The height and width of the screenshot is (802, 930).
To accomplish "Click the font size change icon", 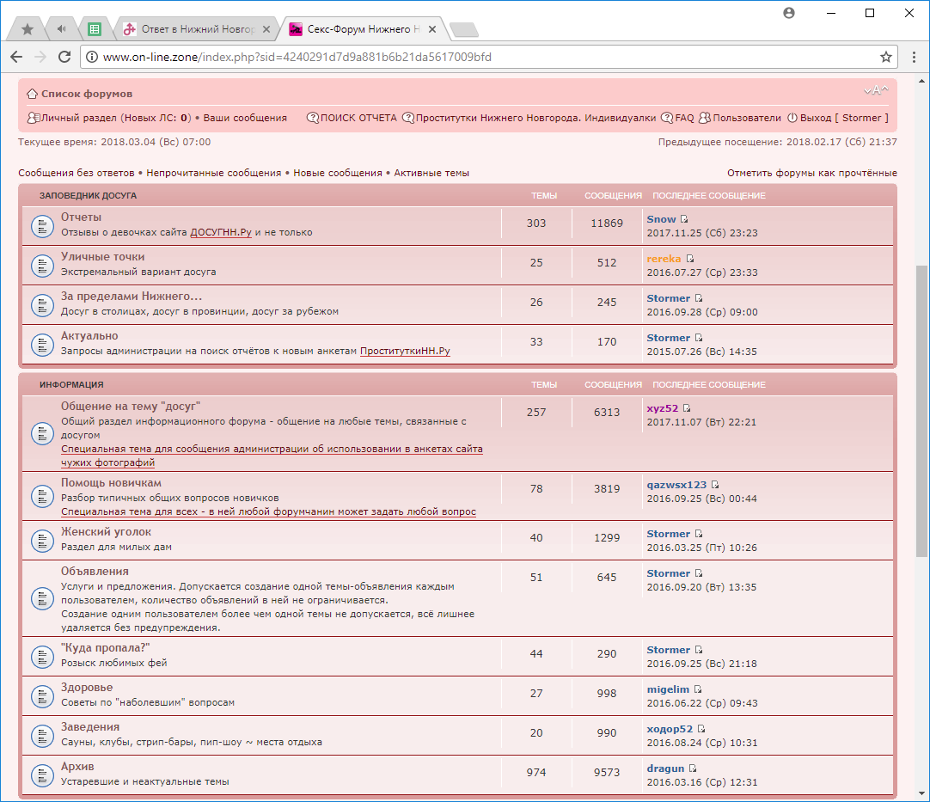I will pos(876,91).
